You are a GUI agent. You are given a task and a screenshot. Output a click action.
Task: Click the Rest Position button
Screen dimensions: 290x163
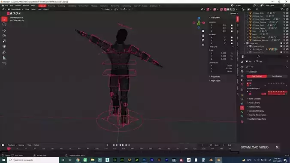click(277, 76)
